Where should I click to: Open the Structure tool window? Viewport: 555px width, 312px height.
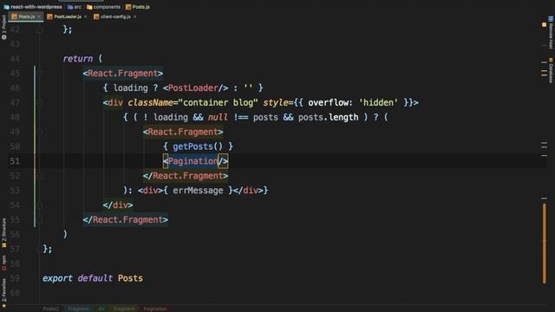coord(3,233)
